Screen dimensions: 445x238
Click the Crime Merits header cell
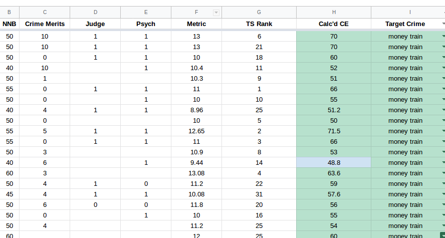45,24
